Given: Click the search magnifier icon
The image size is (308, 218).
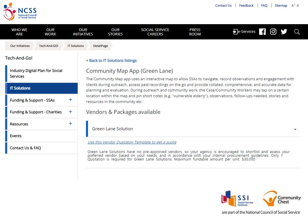Looking at the screenshot, I should point(297,32).
